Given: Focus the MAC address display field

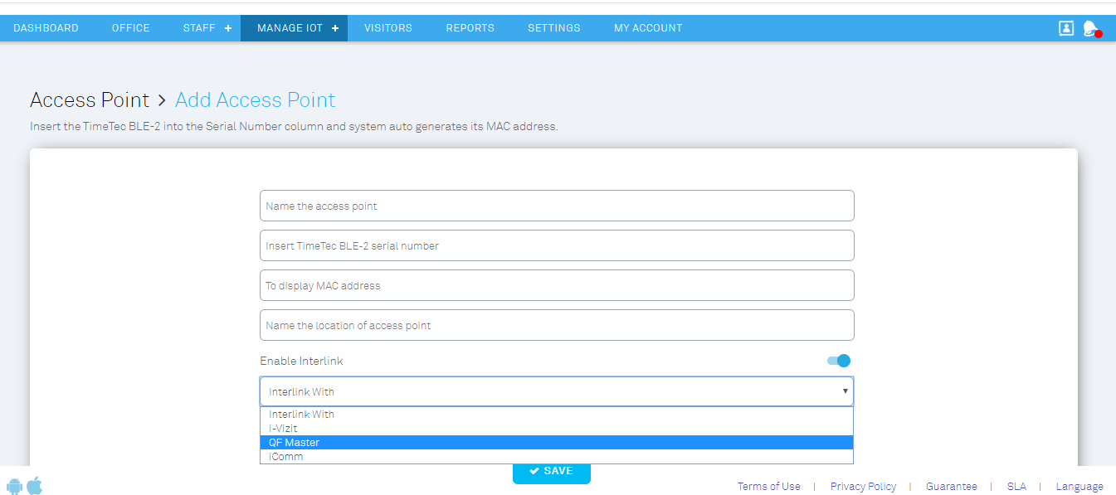Looking at the screenshot, I should (x=557, y=285).
